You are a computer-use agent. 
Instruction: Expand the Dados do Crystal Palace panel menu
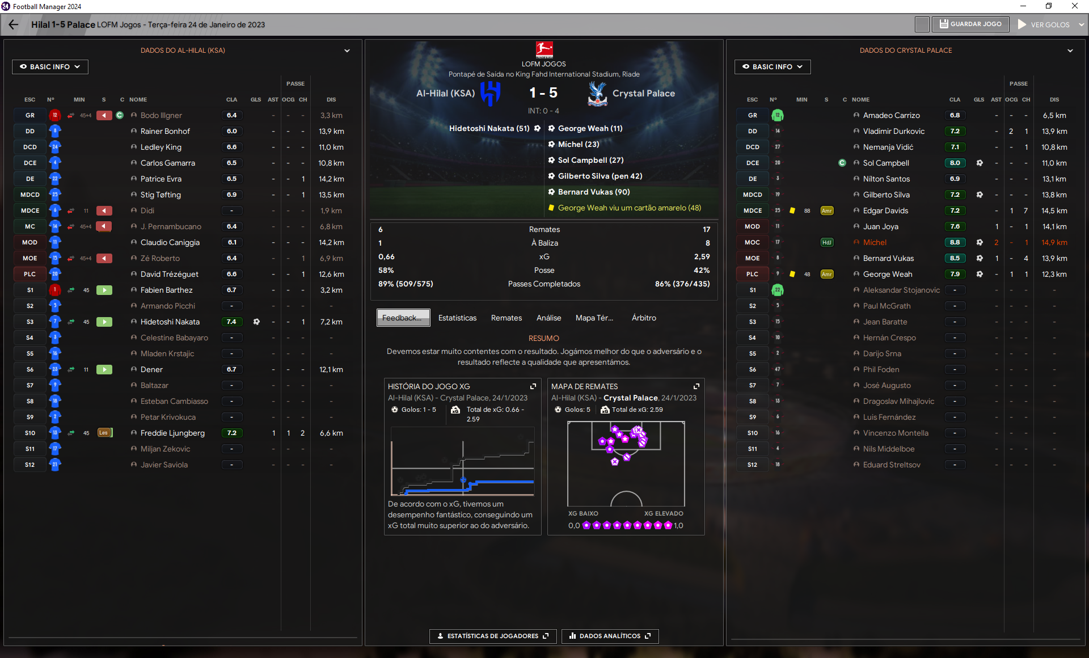click(1070, 50)
